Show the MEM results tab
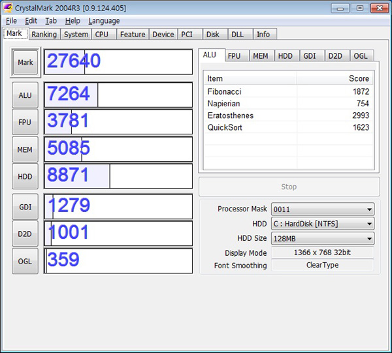This screenshot has width=392, height=353. click(261, 56)
